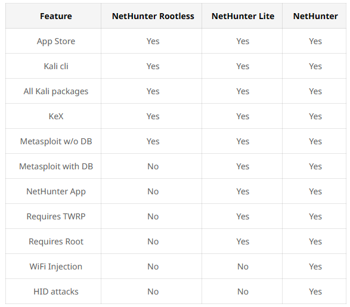350x307 pixels.
Task: Click the Requires Root row label
Action: 56,241
